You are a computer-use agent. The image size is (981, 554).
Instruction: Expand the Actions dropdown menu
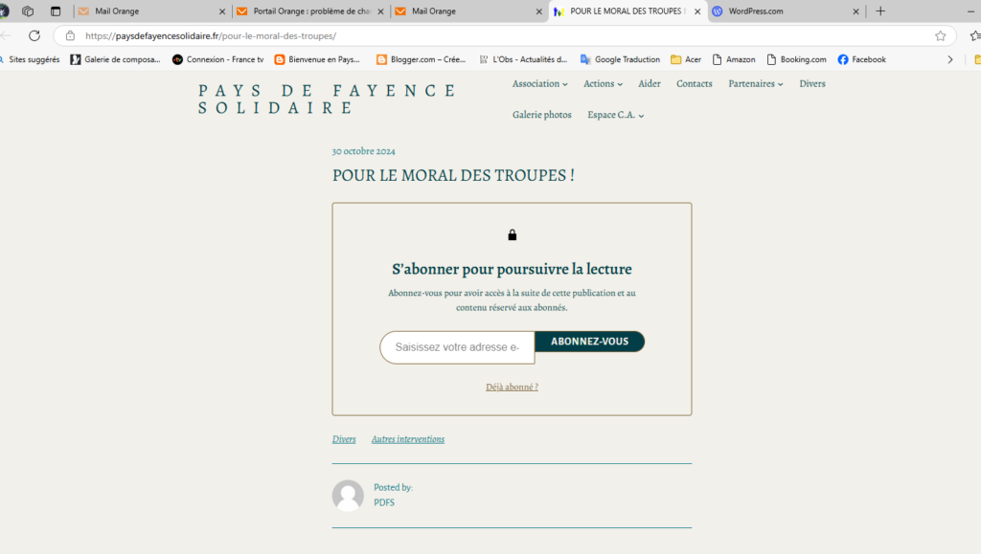[x=603, y=84]
